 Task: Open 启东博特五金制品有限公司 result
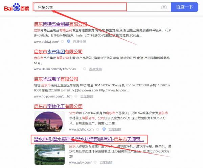[60, 24]
